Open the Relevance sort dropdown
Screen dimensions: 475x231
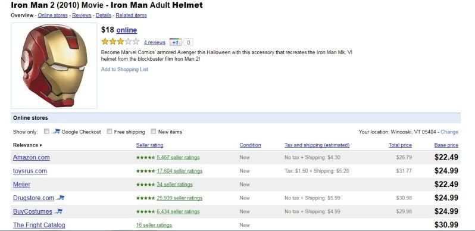pyautogui.click(x=27, y=145)
